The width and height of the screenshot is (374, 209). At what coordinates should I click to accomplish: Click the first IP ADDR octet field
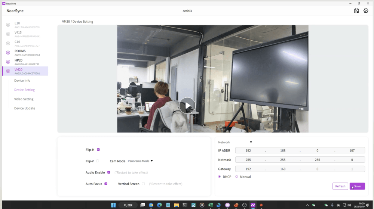click(x=248, y=150)
